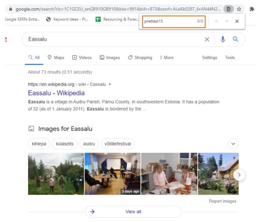Bookmark this page with the star icon

[x=239, y=9]
